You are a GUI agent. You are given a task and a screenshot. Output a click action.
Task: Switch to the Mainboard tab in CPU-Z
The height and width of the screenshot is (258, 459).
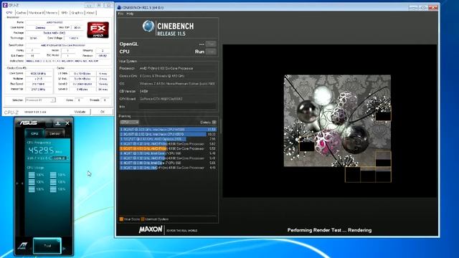point(37,13)
